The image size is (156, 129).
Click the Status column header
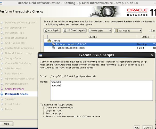point(145,37)
